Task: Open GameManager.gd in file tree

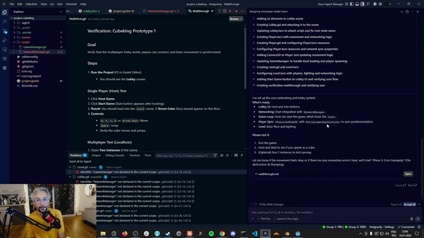Action: (35, 47)
